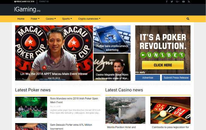Open the RSS feed icon

[x=189, y=2]
